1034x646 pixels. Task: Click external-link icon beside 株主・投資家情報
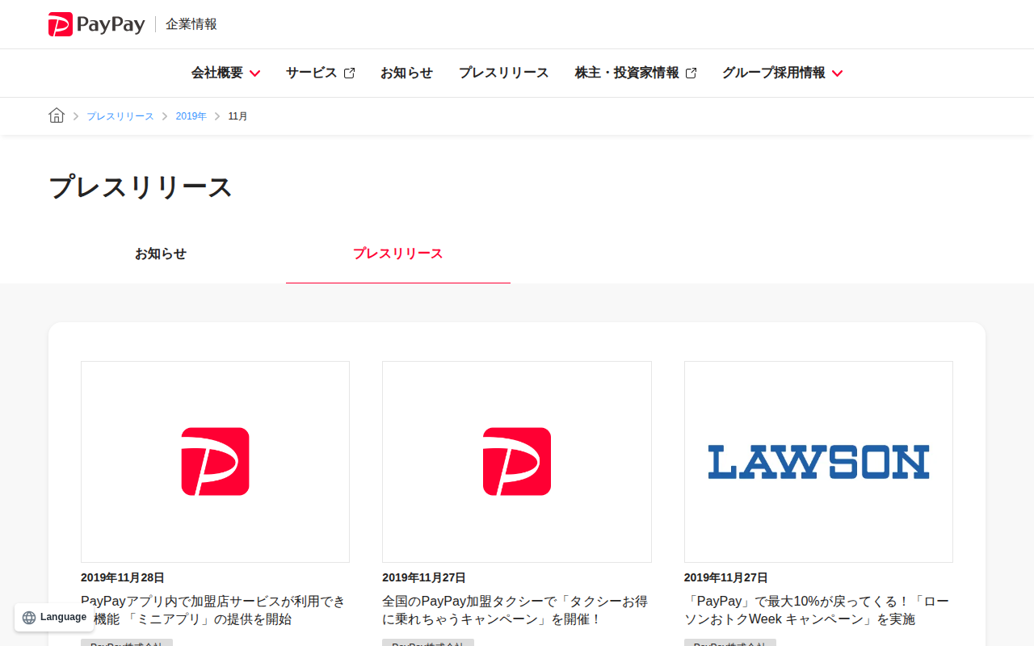(691, 73)
